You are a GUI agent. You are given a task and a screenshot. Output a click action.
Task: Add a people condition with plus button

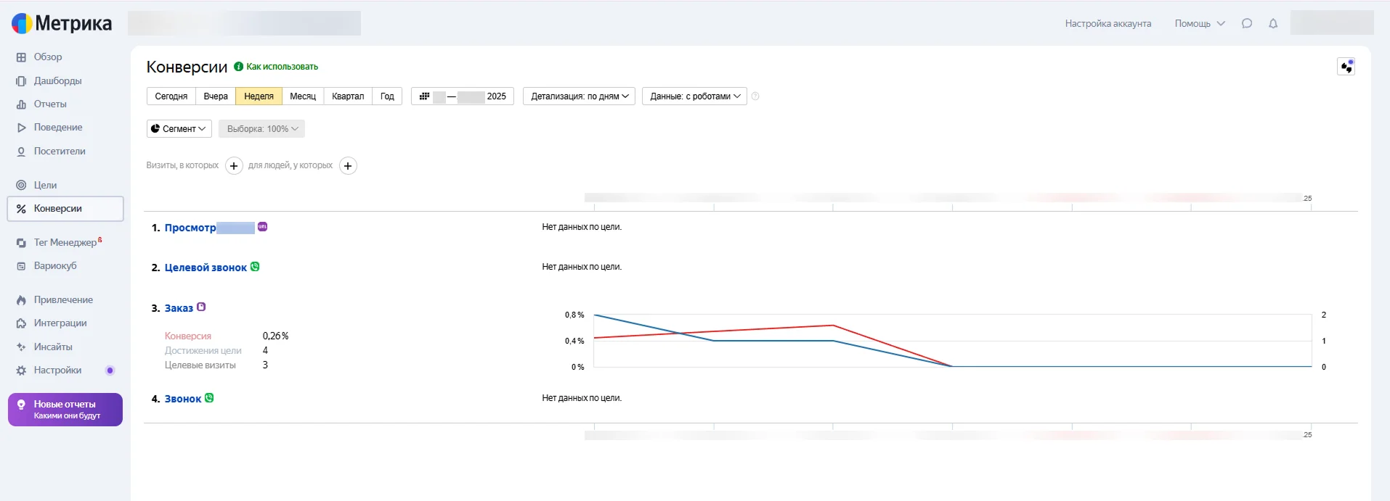pos(349,166)
